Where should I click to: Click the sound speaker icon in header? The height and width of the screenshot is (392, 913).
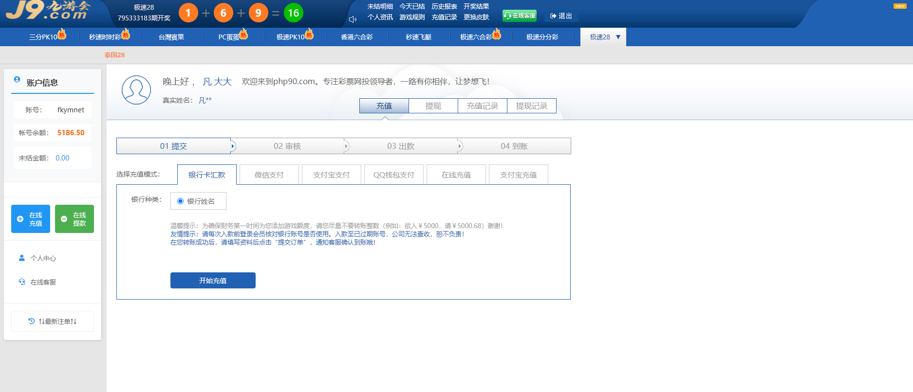(353, 19)
